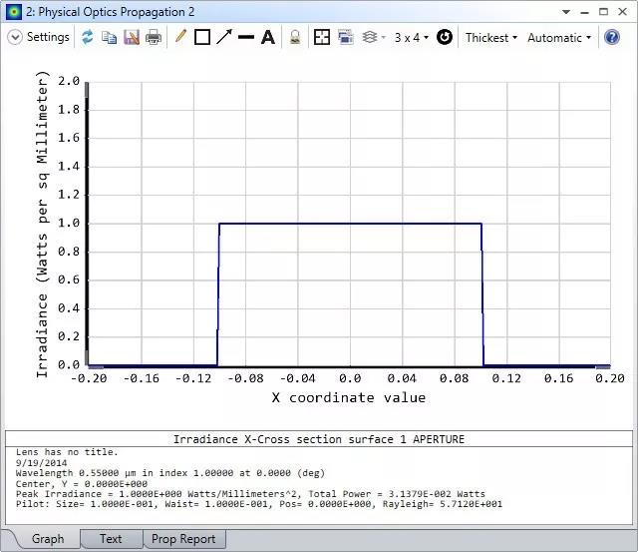Click the circular reset icon
Viewport: 638px width, 552px height.
tap(445, 37)
